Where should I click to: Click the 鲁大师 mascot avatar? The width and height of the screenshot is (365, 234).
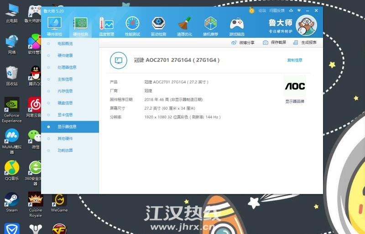[x=306, y=25]
